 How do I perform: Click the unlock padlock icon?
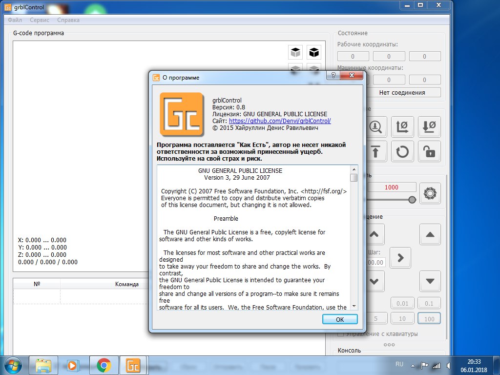pyautogui.click(x=429, y=151)
